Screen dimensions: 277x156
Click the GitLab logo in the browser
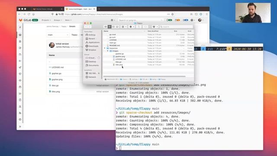(21, 20)
